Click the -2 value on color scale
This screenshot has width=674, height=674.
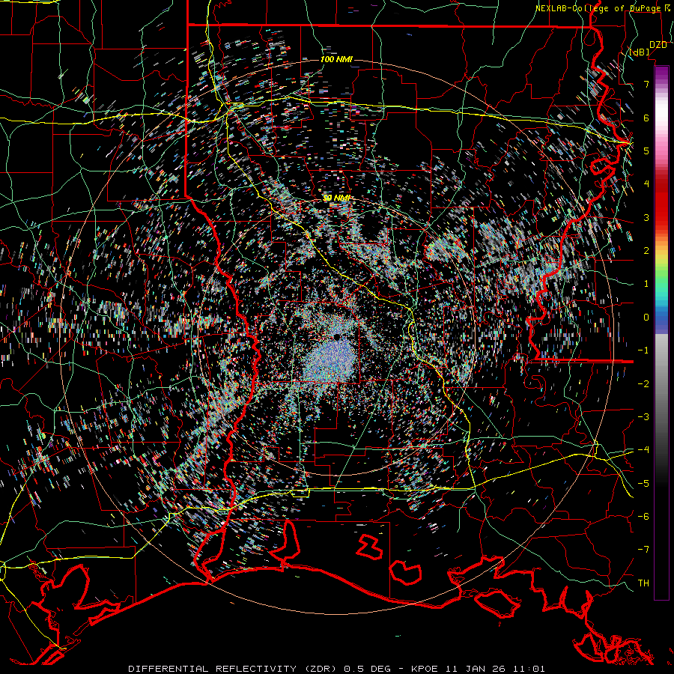point(643,383)
